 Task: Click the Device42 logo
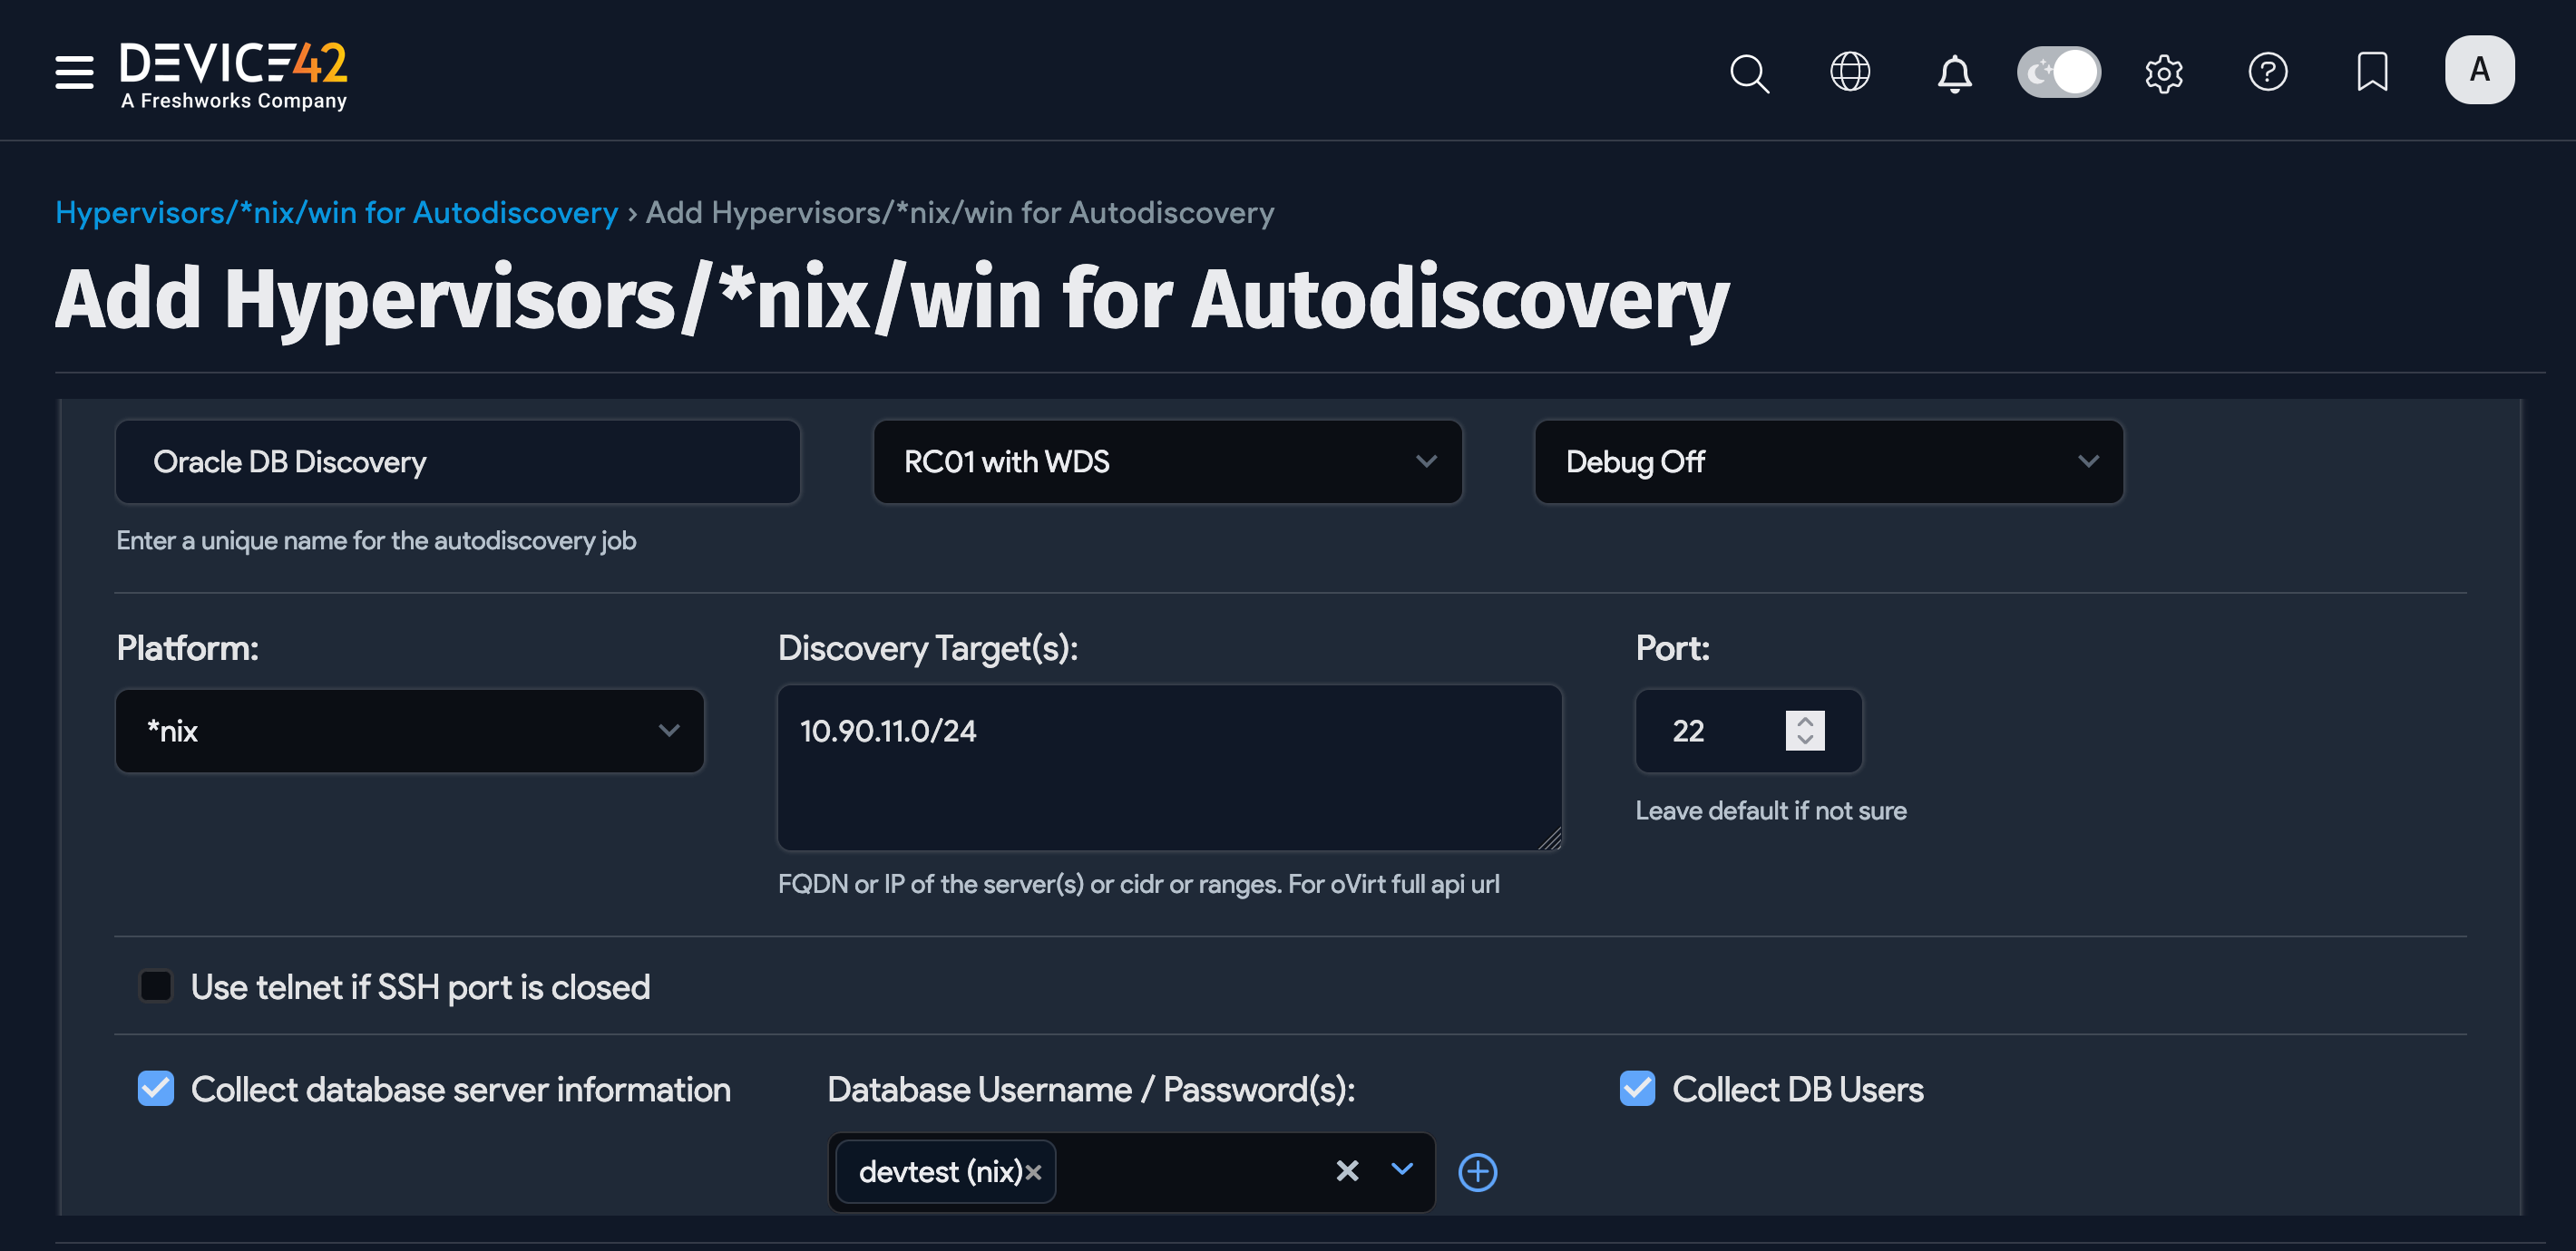coord(233,72)
